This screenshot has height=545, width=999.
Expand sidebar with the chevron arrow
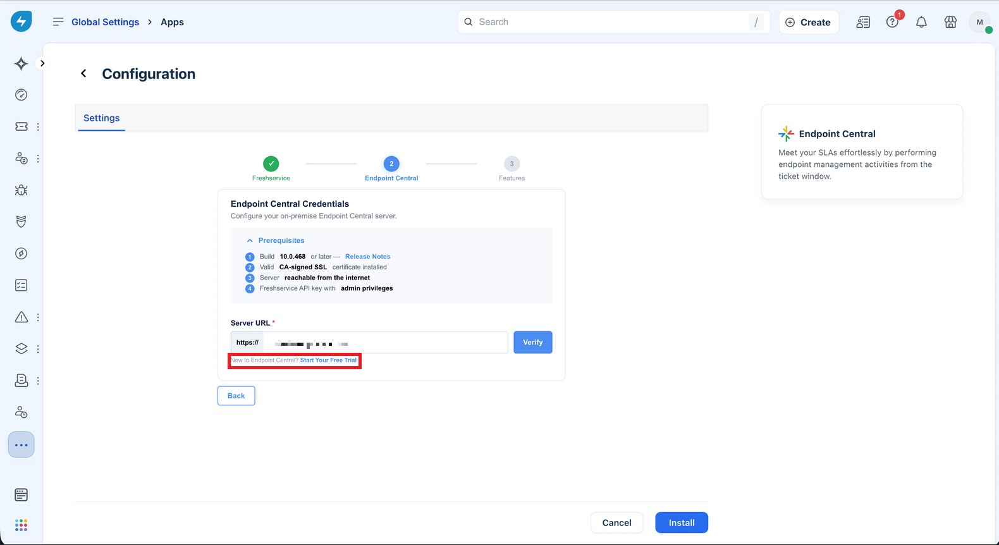click(42, 63)
